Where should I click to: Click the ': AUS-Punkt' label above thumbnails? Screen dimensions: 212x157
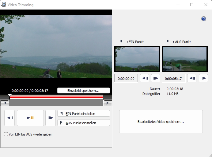[182, 42]
